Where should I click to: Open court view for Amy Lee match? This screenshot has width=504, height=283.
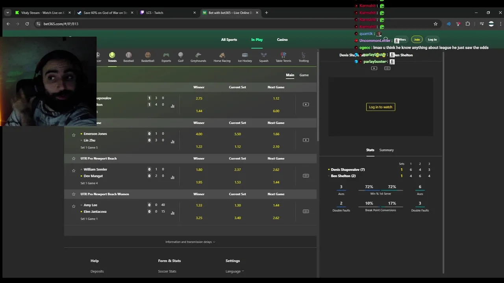click(306, 211)
